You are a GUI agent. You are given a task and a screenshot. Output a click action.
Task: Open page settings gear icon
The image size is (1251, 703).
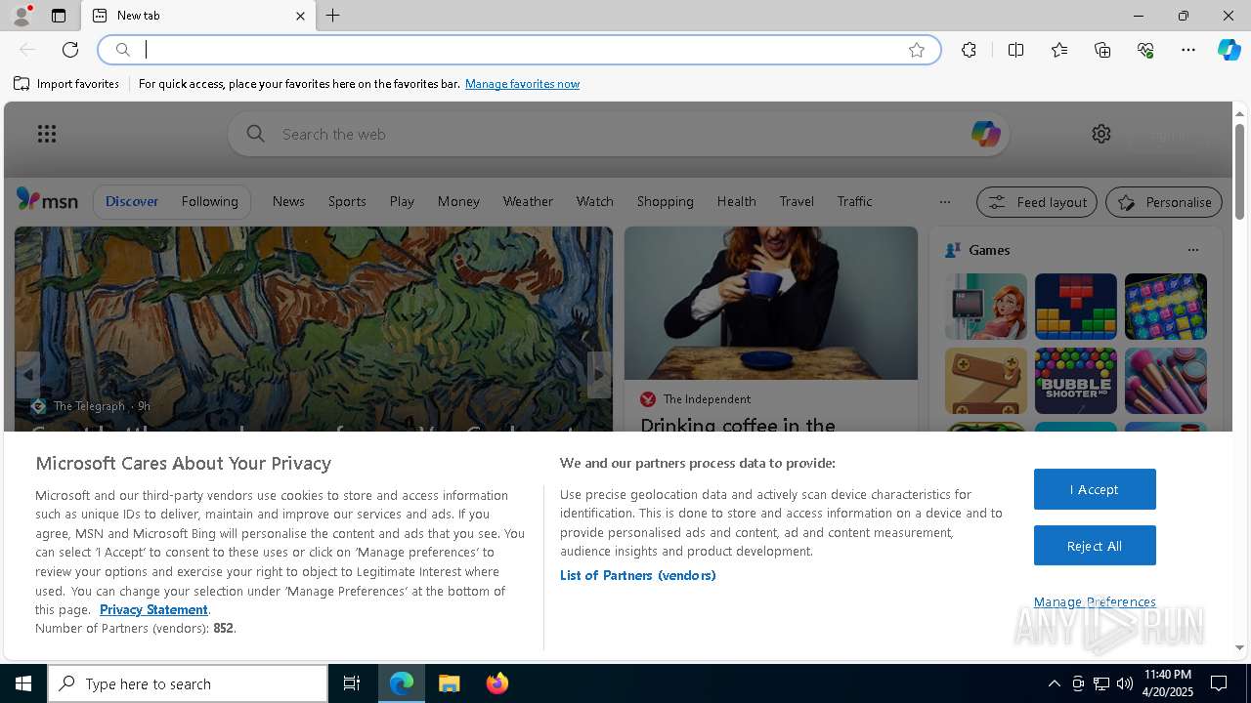click(1101, 134)
